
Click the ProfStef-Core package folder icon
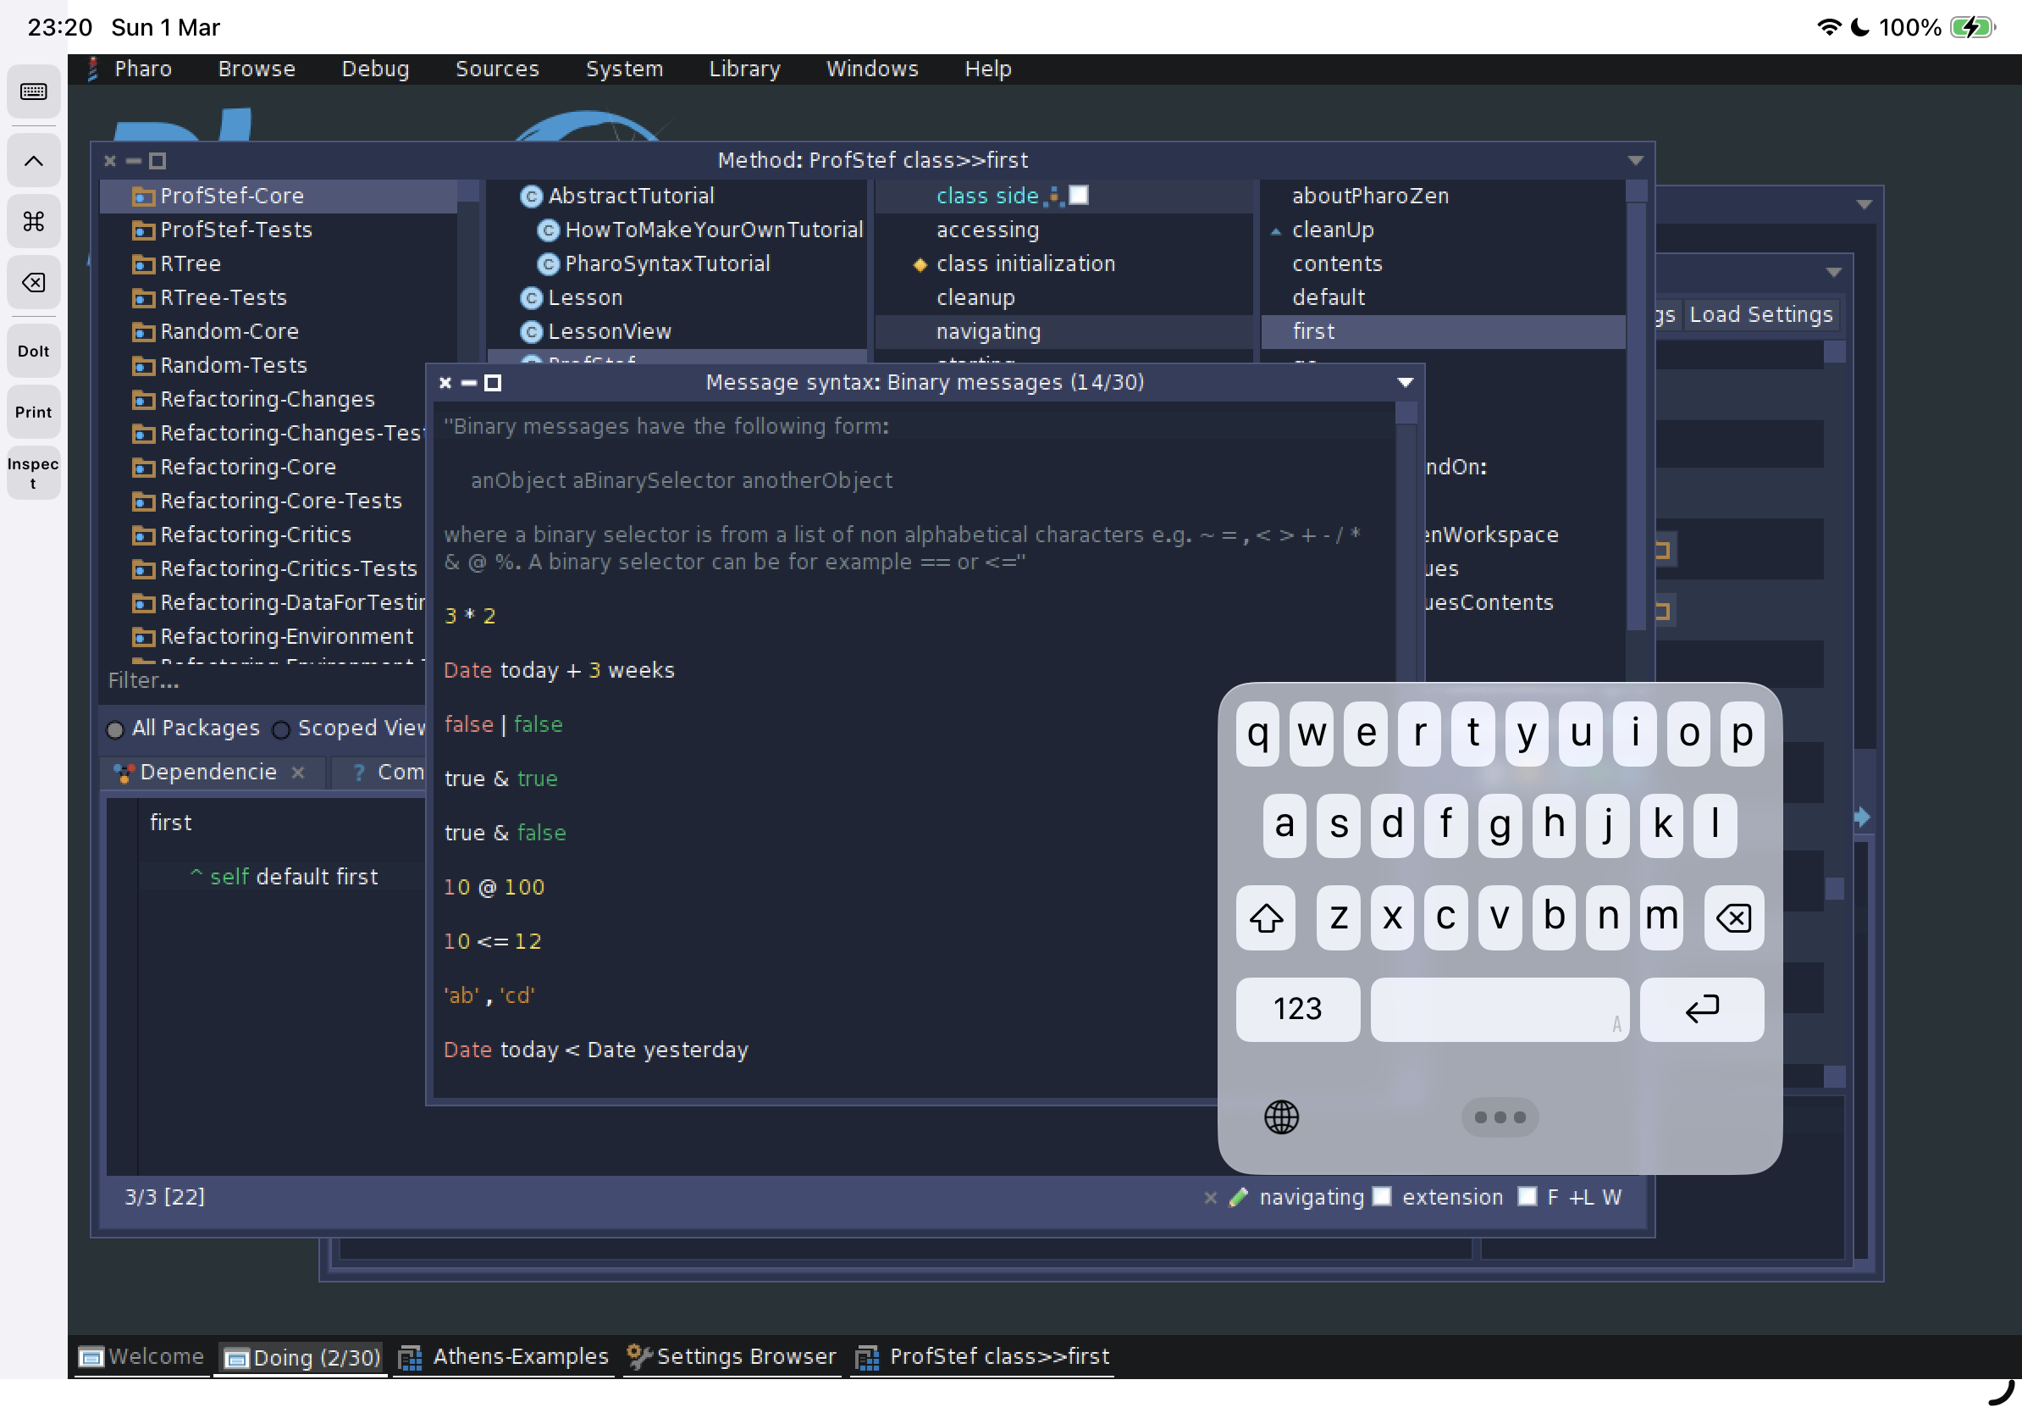142,196
